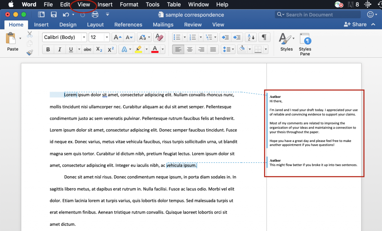Expand the font color options
This screenshot has width=382, height=231.
point(163,49)
